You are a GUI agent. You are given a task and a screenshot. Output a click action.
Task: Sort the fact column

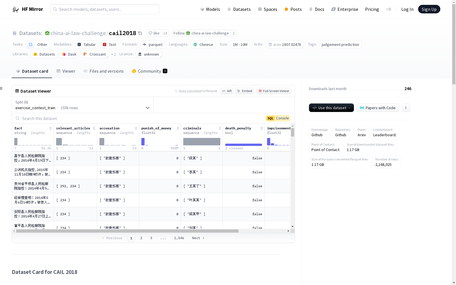50,128
